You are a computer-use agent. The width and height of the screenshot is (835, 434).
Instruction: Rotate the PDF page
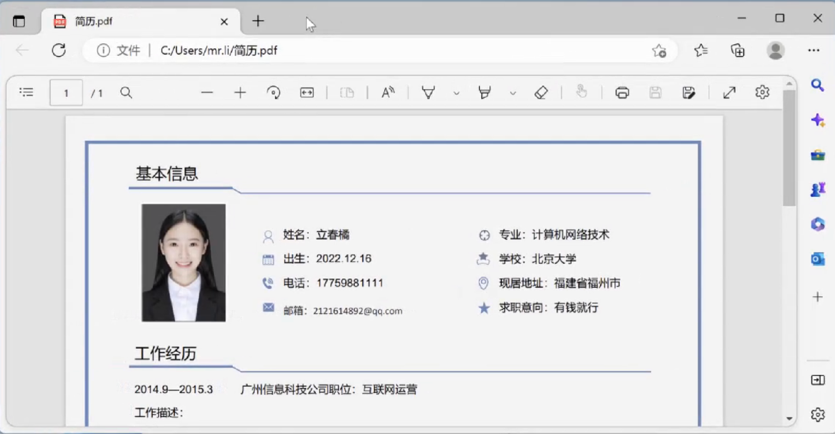274,93
